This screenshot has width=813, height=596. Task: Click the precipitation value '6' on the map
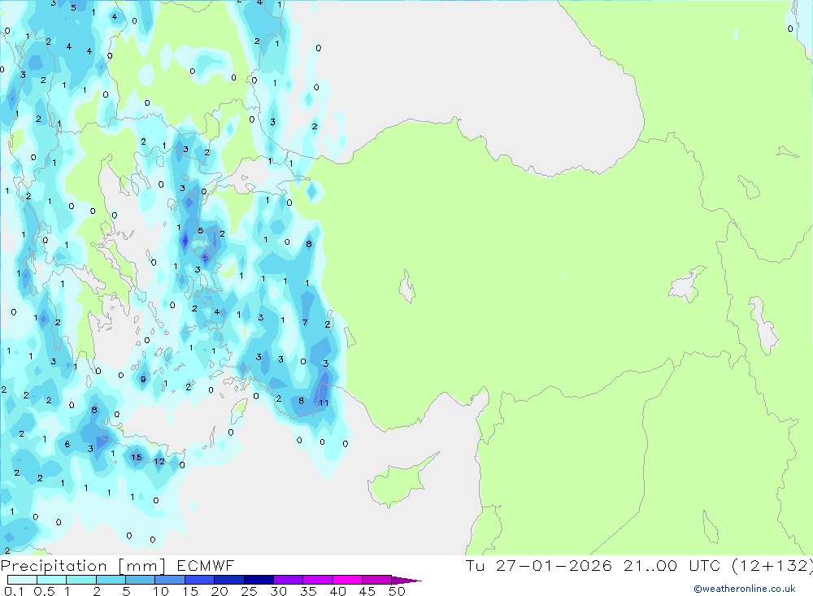(67, 444)
